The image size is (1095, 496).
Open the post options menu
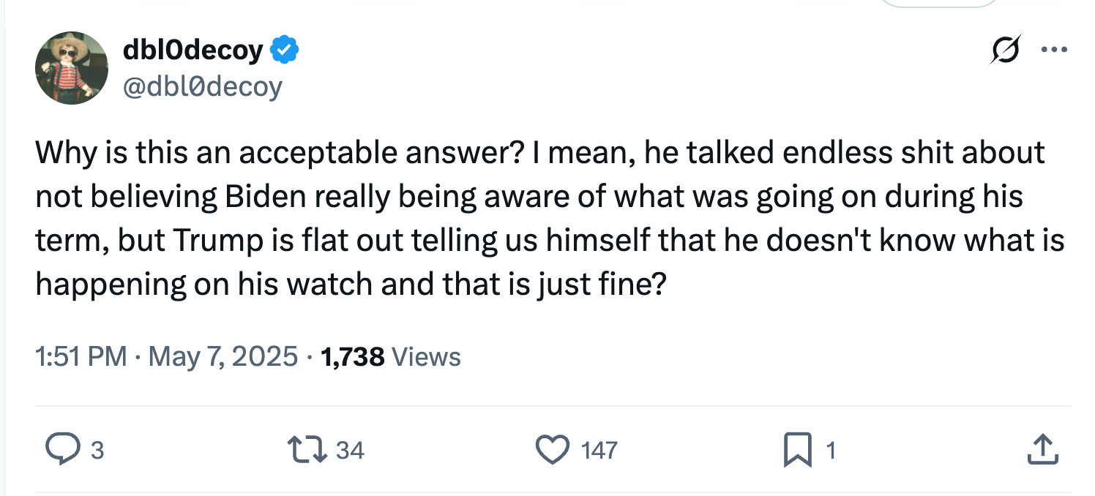pyautogui.click(x=1055, y=49)
